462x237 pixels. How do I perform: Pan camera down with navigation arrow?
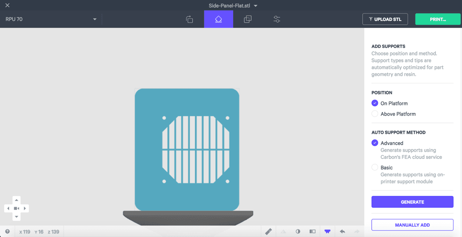pyautogui.click(x=17, y=217)
